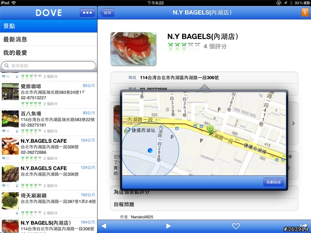Open 最新消息 menu item
Screen dimensions: 311x233
[x=49, y=39]
